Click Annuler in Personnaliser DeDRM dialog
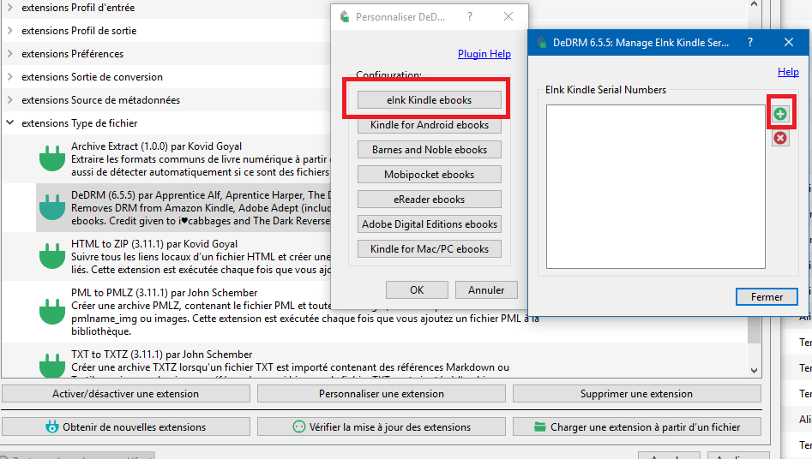This screenshot has height=459, width=812. click(x=486, y=289)
